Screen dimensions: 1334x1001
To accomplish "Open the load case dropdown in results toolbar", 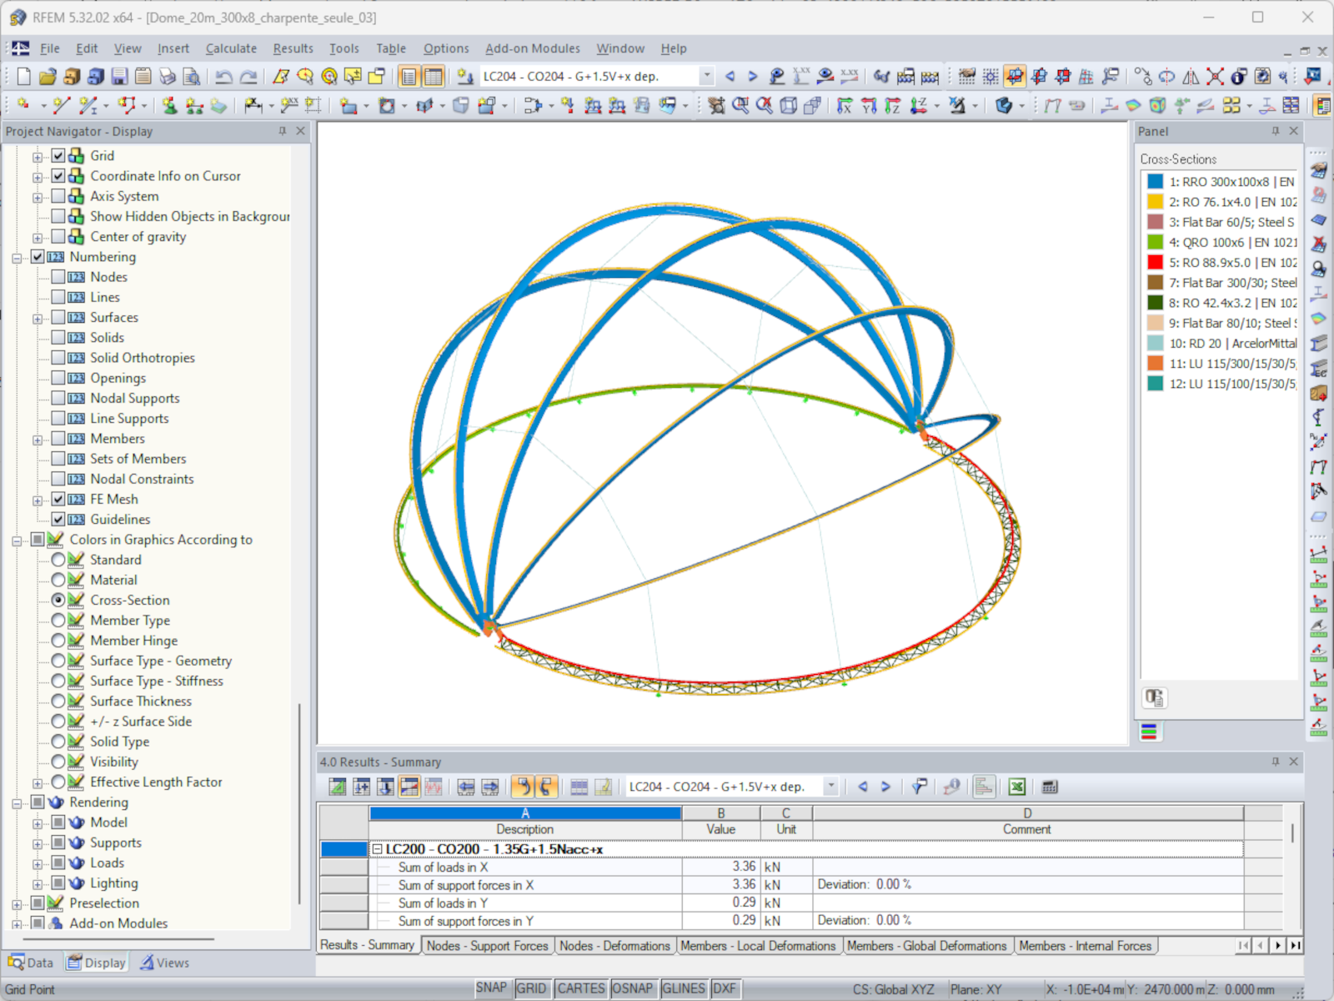I will [x=830, y=787].
